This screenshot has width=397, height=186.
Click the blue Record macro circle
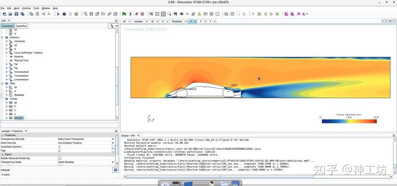[x=64, y=14]
